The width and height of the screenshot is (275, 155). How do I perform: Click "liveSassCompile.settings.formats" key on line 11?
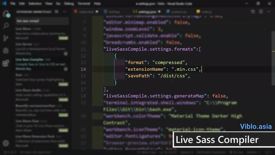point(150,49)
